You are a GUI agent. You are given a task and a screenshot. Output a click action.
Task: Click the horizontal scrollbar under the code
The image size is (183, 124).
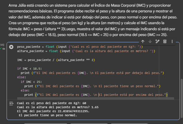96,98
